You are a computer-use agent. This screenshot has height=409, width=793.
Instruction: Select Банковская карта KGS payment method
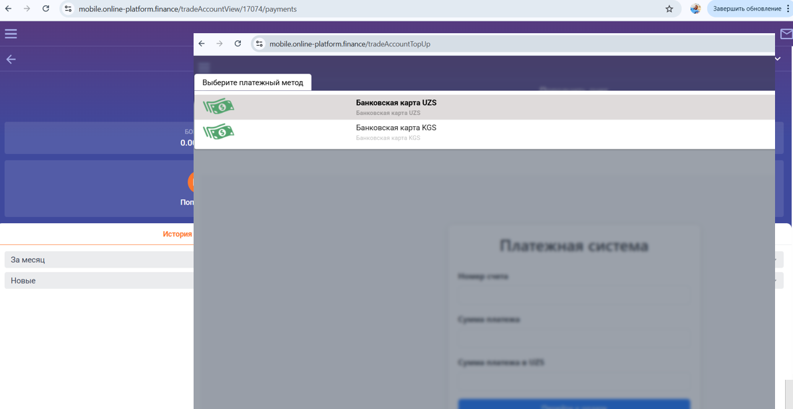pyautogui.click(x=484, y=132)
